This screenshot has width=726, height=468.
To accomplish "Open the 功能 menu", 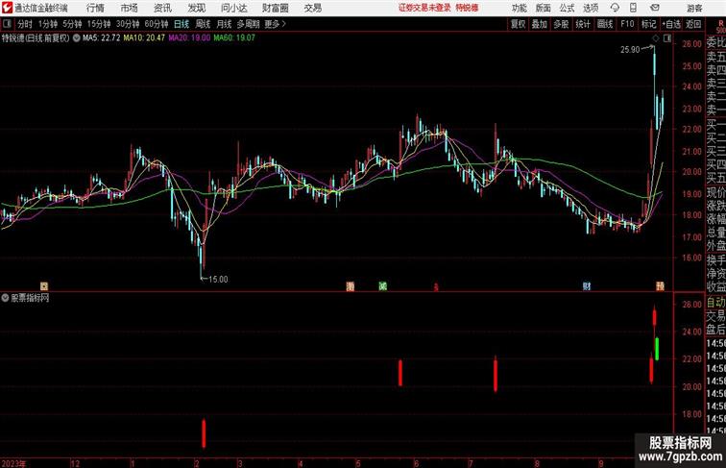I will (519, 8).
